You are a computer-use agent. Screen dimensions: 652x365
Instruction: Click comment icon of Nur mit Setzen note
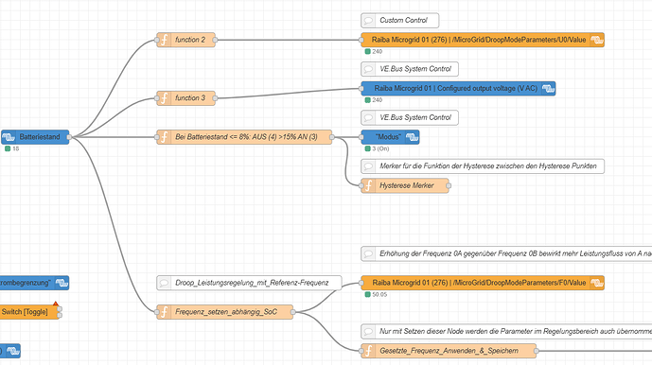pyautogui.click(x=368, y=331)
